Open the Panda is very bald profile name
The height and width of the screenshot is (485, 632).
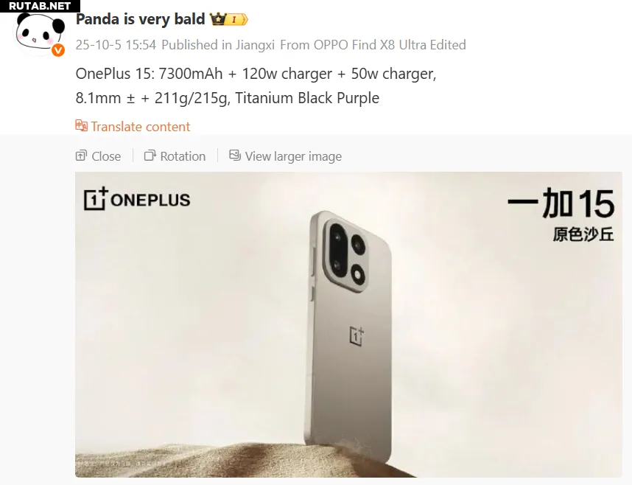[140, 19]
